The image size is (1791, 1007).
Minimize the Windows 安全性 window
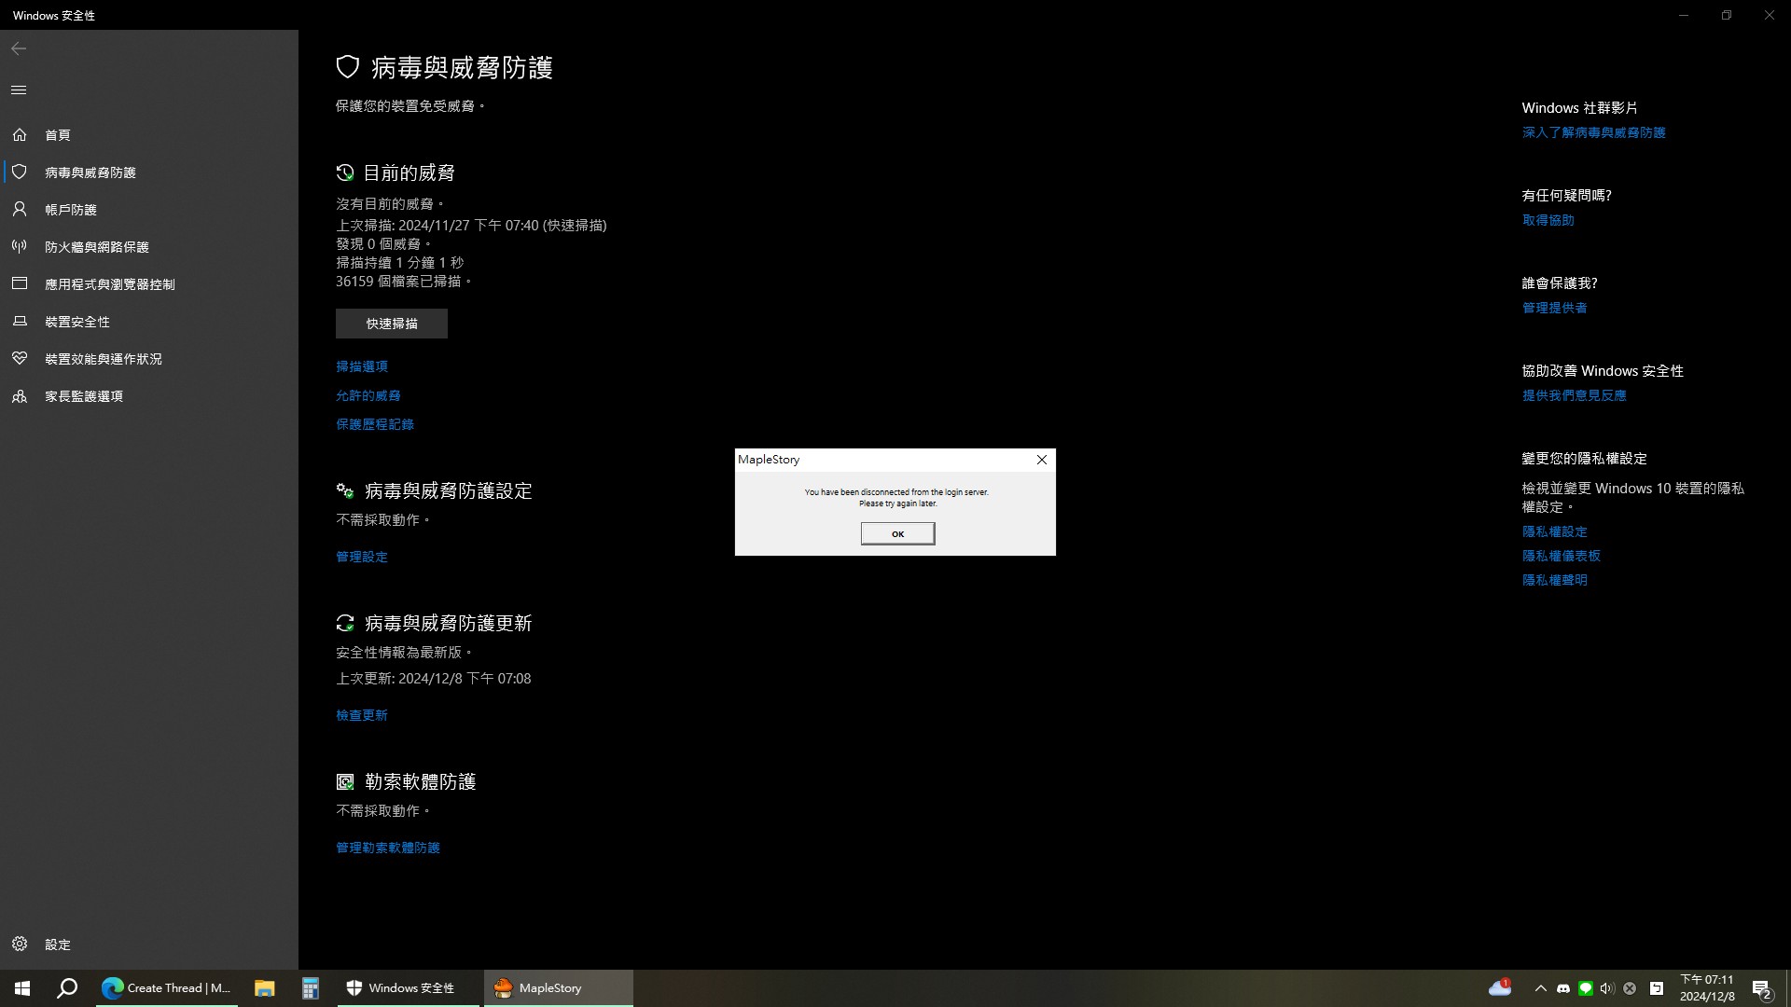(x=1684, y=15)
